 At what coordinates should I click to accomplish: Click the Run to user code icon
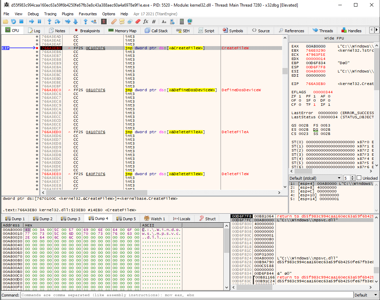pos(93,22)
